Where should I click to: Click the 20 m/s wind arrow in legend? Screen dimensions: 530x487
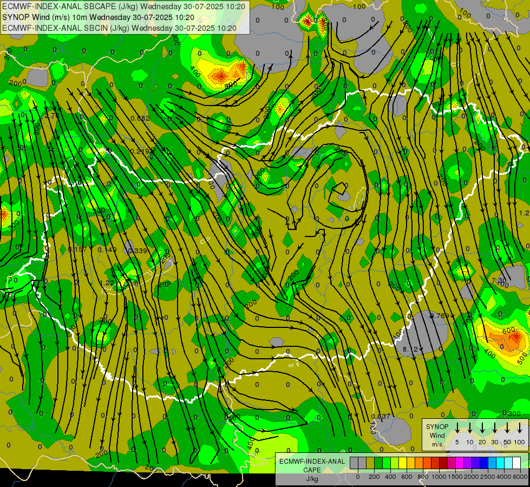pos(482,427)
